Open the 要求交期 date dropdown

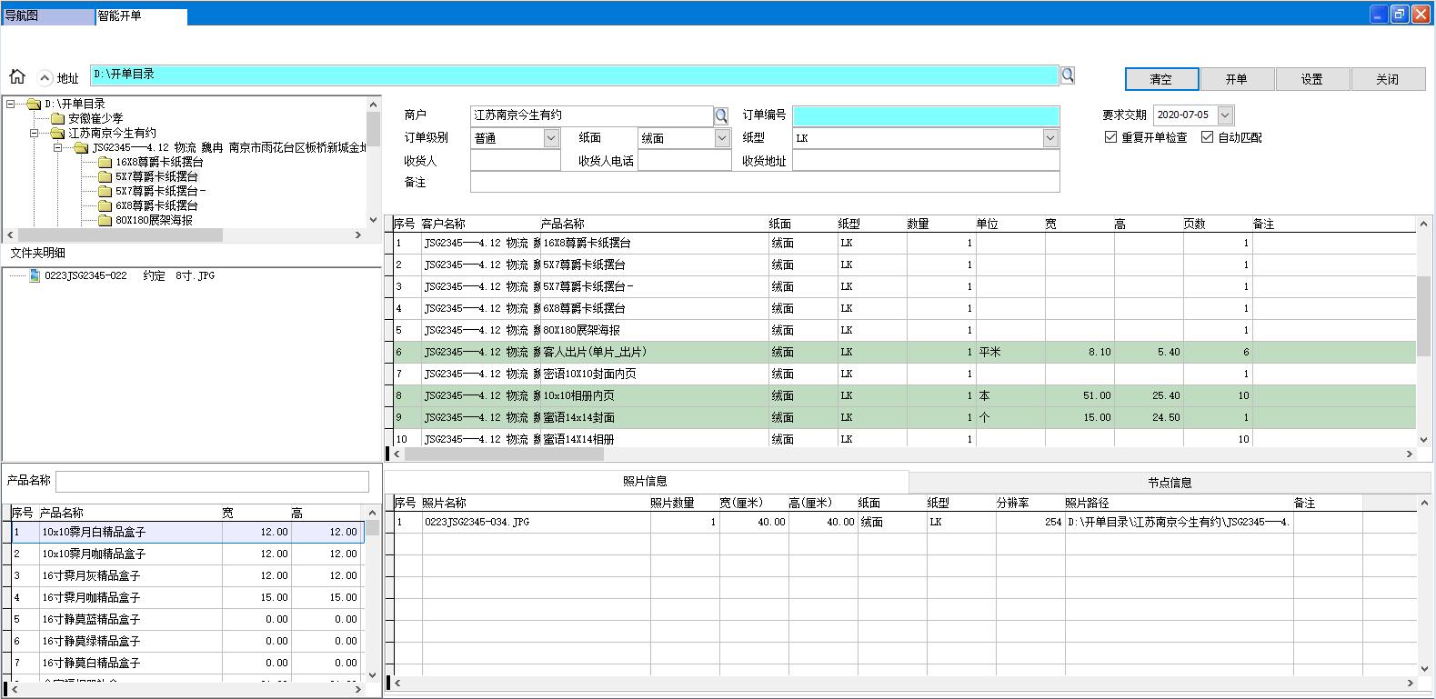(1225, 115)
